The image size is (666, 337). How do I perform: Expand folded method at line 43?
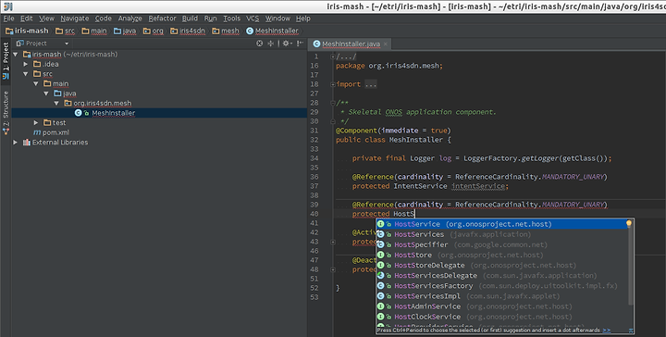pos(333,242)
